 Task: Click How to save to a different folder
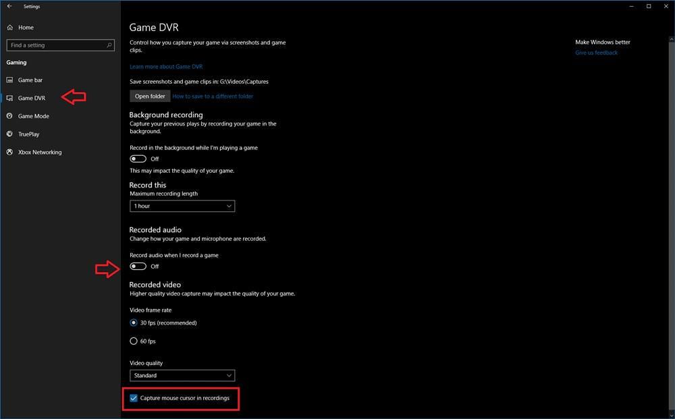(213, 96)
